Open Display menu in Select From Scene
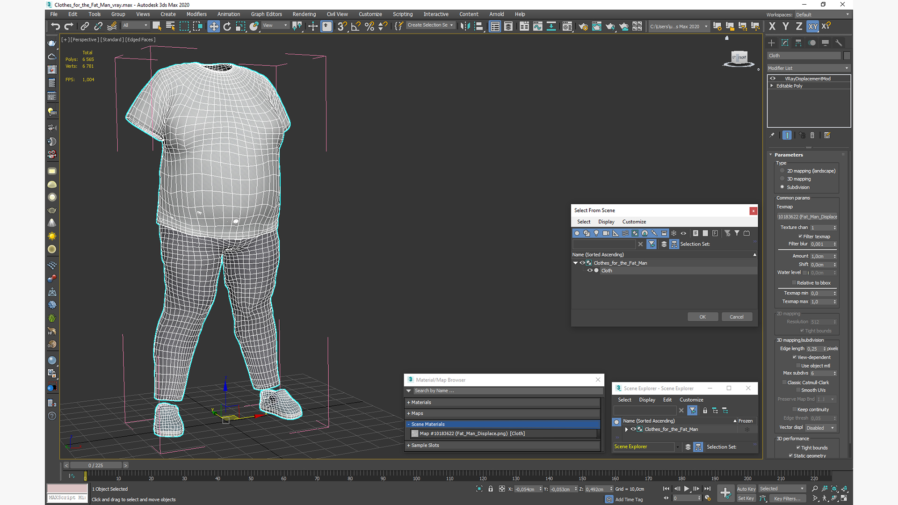The image size is (898, 505). click(x=606, y=222)
